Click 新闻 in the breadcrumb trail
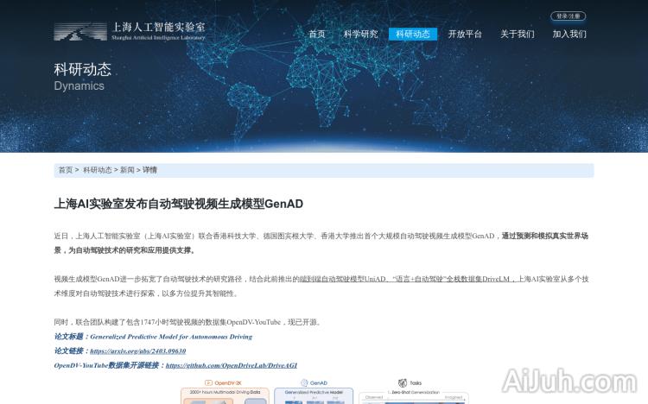 (x=126, y=171)
